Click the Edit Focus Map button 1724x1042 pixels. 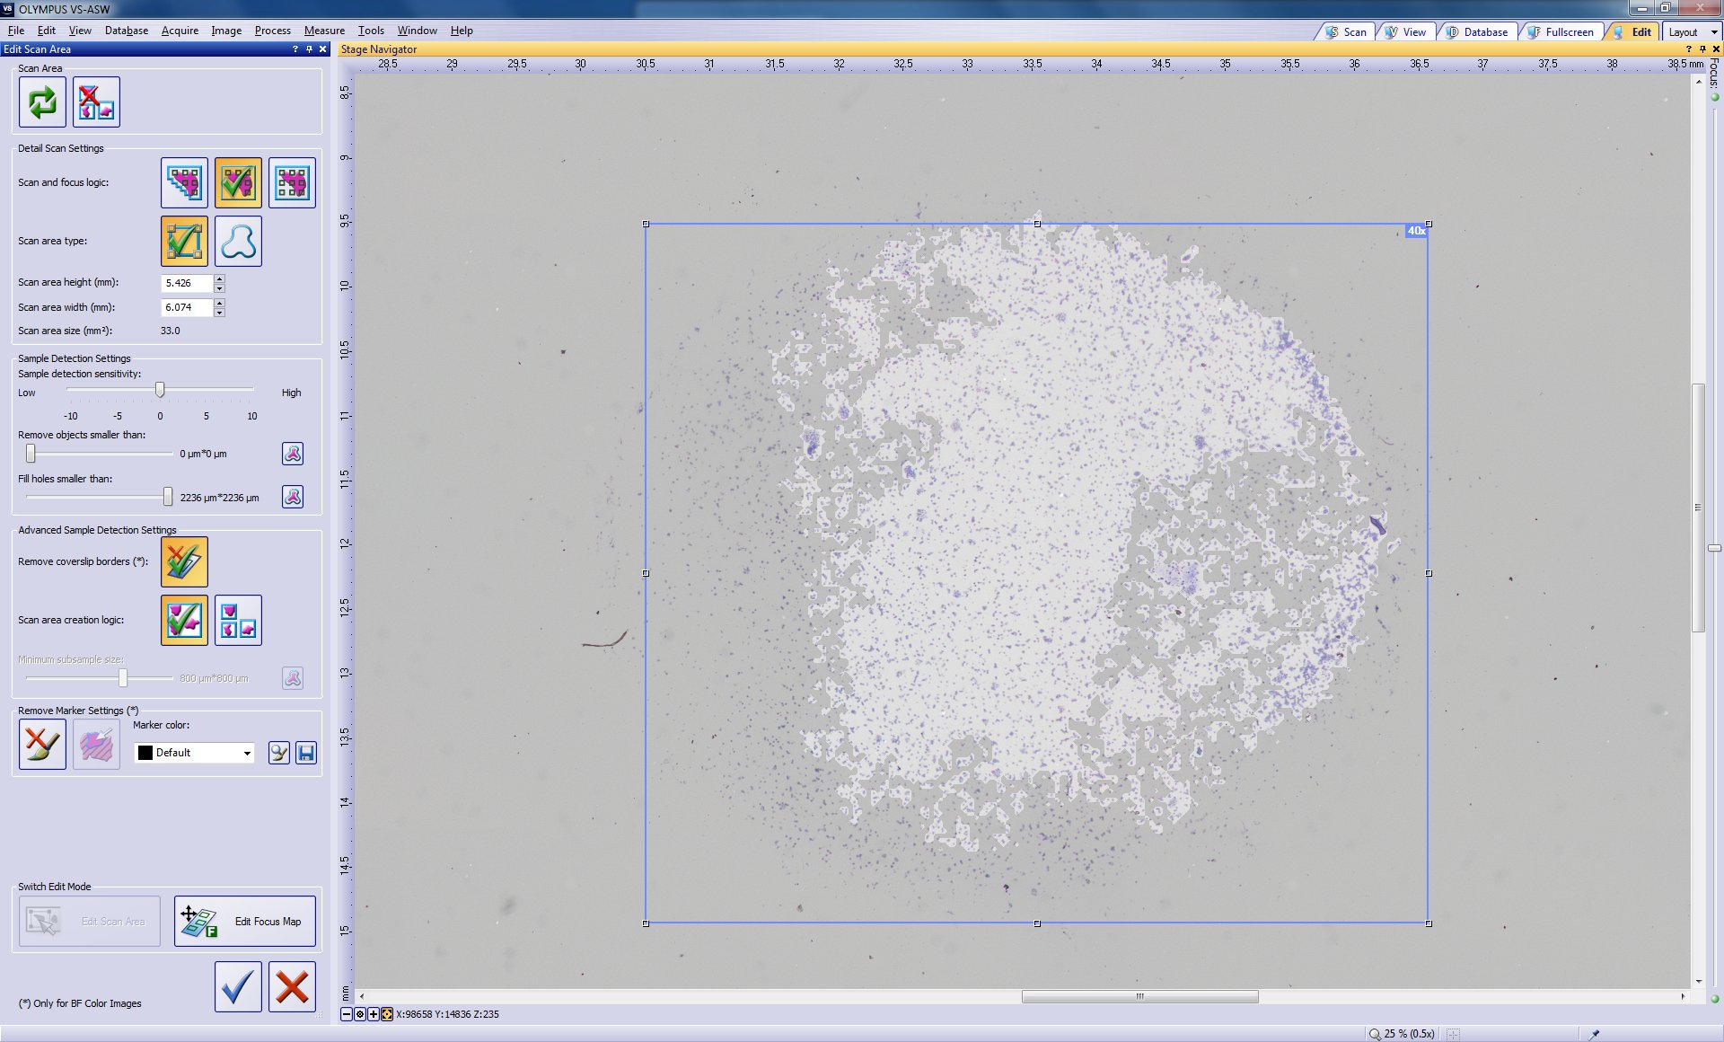pos(245,921)
